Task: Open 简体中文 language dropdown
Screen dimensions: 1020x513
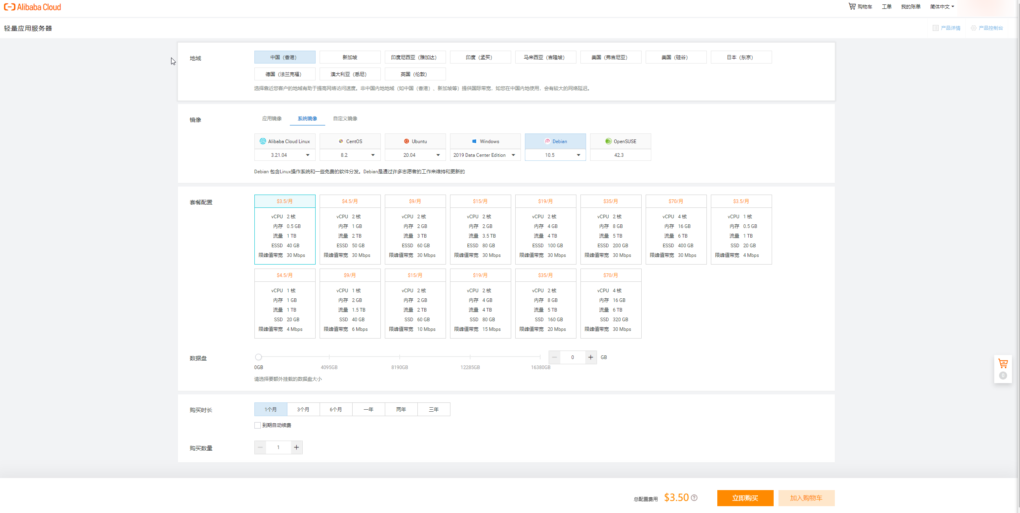Action: (x=942, y=6)
